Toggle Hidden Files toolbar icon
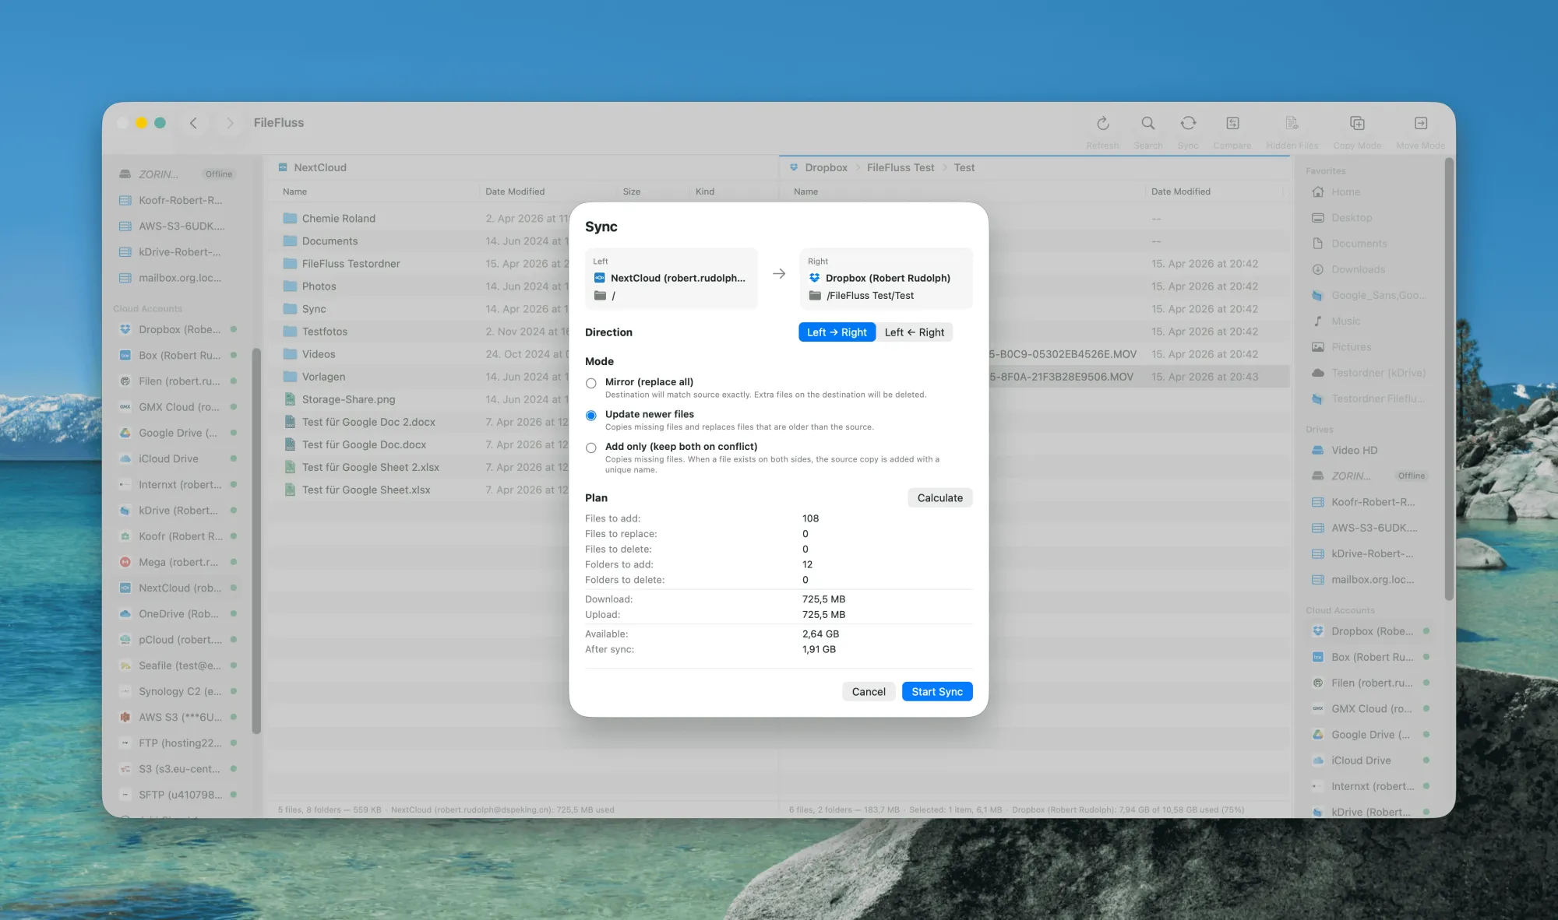The width and height of the screenshot is (1558, 920). pos(1292,124)
